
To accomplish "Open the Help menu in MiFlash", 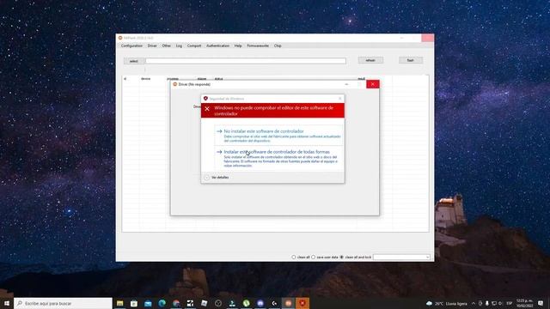I will tap(238, 45).
